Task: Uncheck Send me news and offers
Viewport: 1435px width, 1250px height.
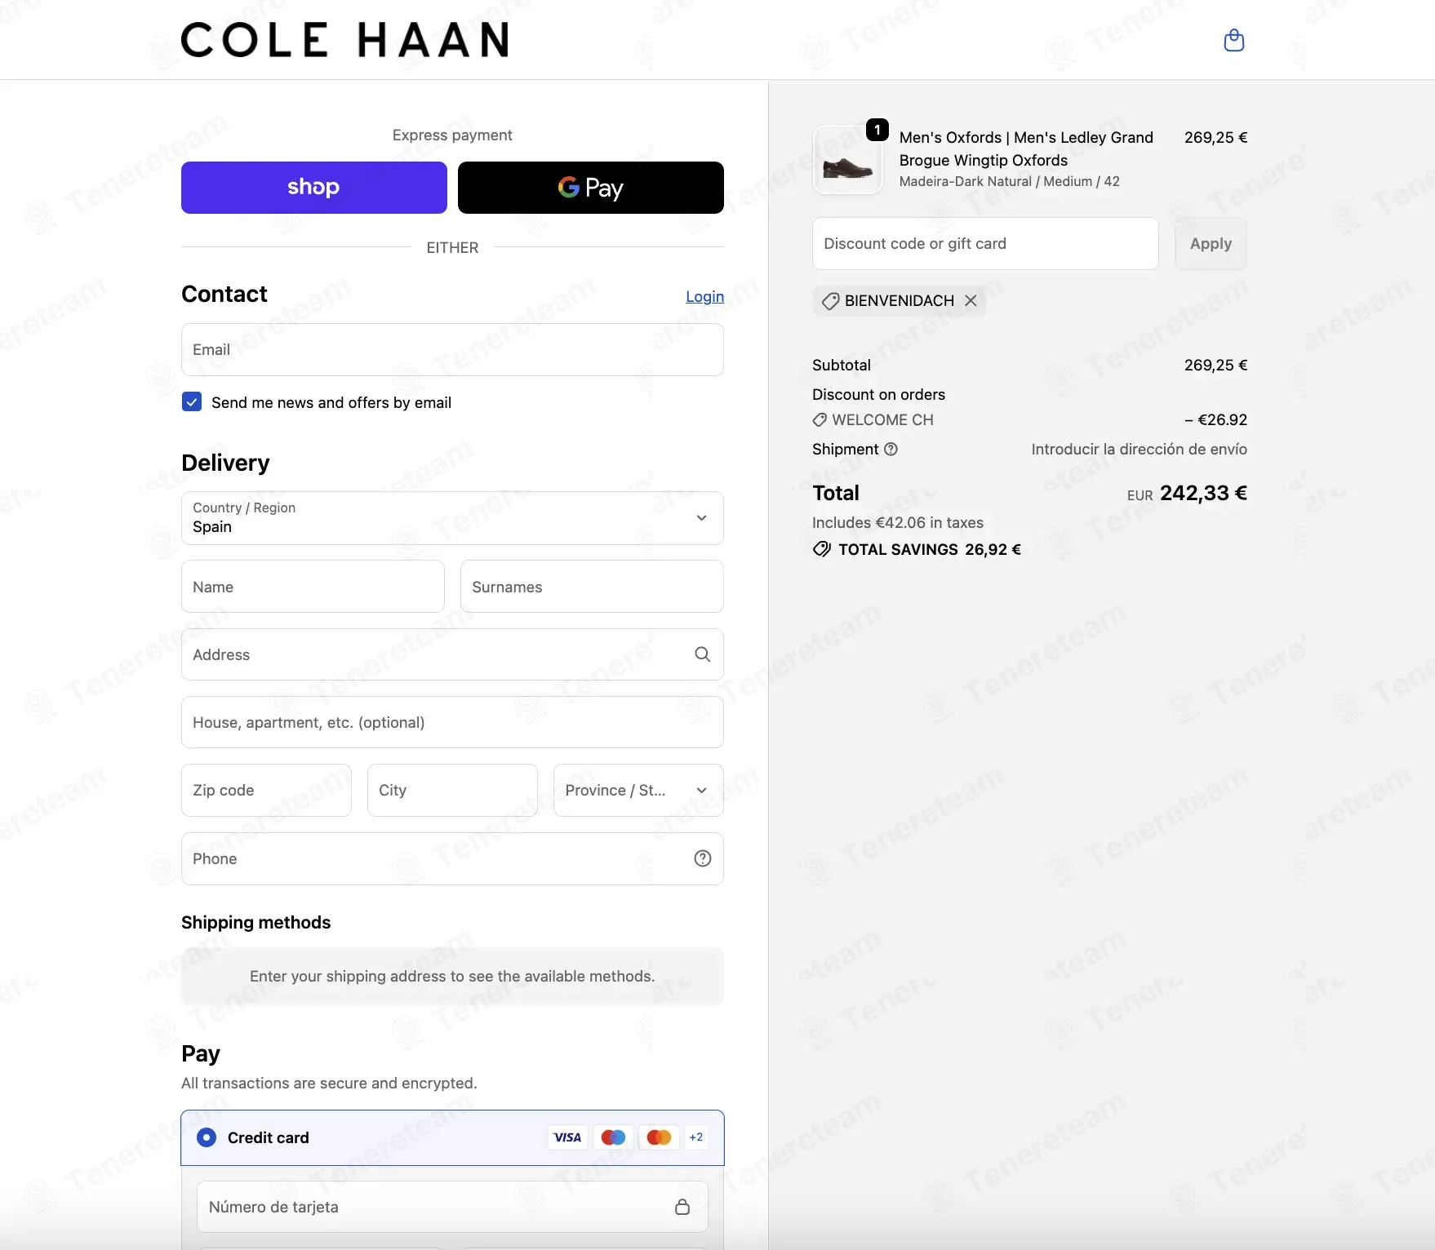Action: click(x=192, y=401)
